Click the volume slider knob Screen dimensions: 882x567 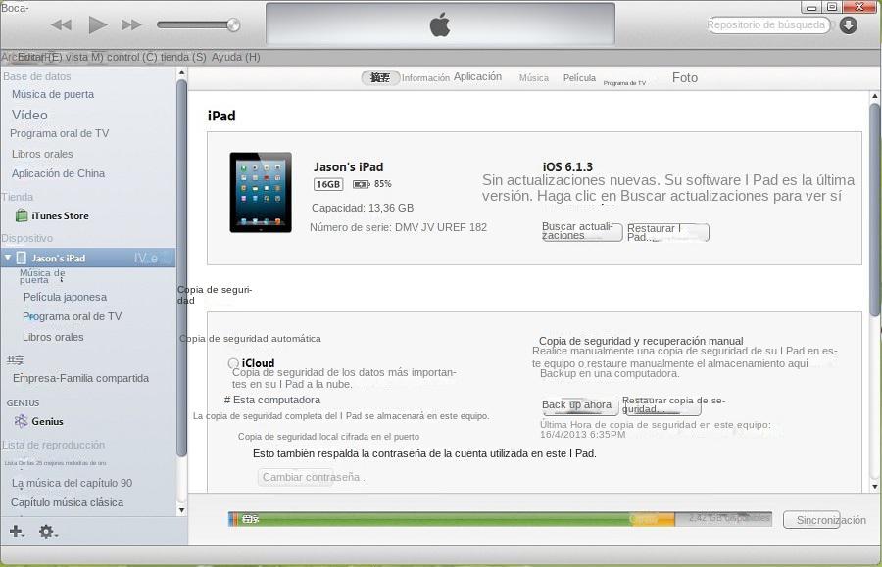click(233, 24)
